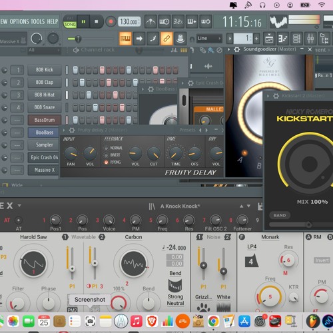Viewport: 333px width, 333px height.
Task: Select next preset arrow in Fruity Delay
Action: point(206,130)
